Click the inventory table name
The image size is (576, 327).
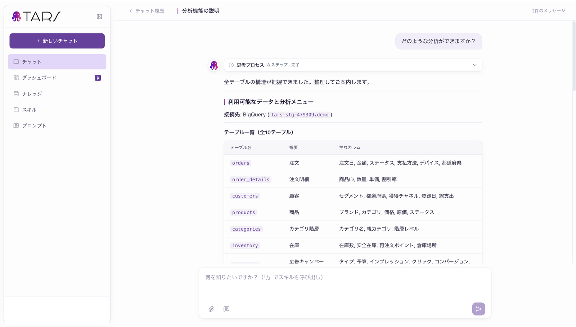point(245,246)
